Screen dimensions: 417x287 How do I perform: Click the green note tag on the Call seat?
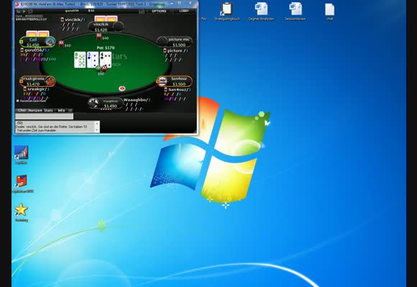tap(22, 42)
